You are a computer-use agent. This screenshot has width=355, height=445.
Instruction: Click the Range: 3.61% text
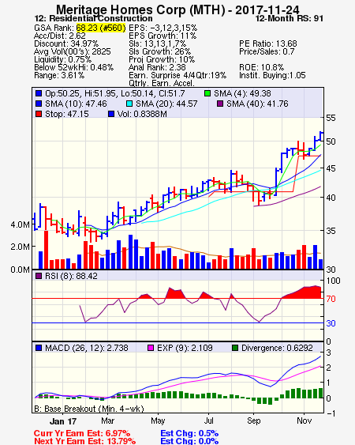59,76
